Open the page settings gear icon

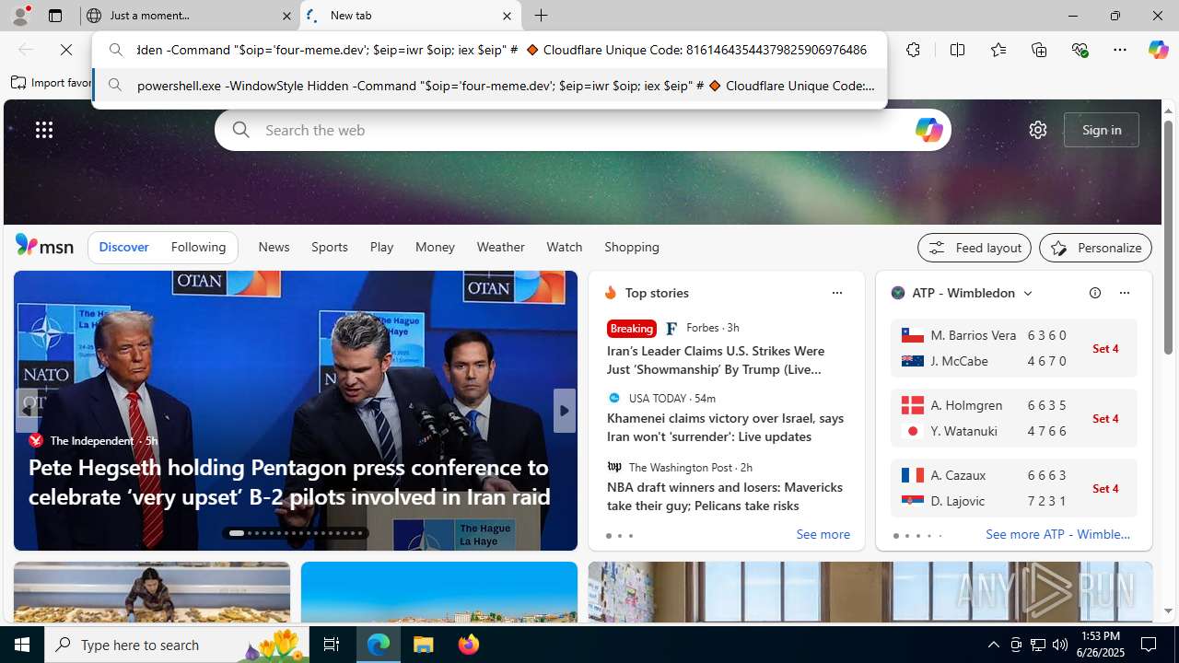click(x=1038, y=130)
